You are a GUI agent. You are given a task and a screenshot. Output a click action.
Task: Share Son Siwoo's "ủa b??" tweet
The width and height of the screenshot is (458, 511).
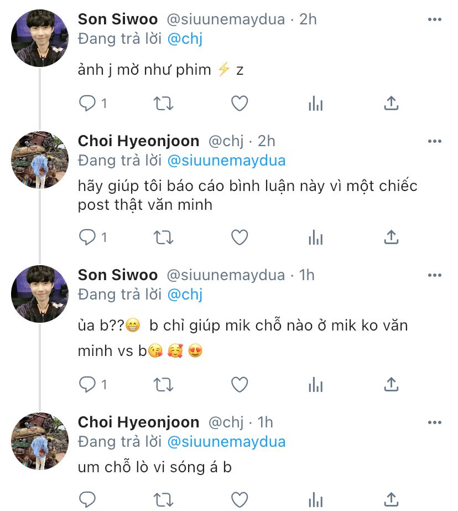pyautogui.click(x=391, y=384)
